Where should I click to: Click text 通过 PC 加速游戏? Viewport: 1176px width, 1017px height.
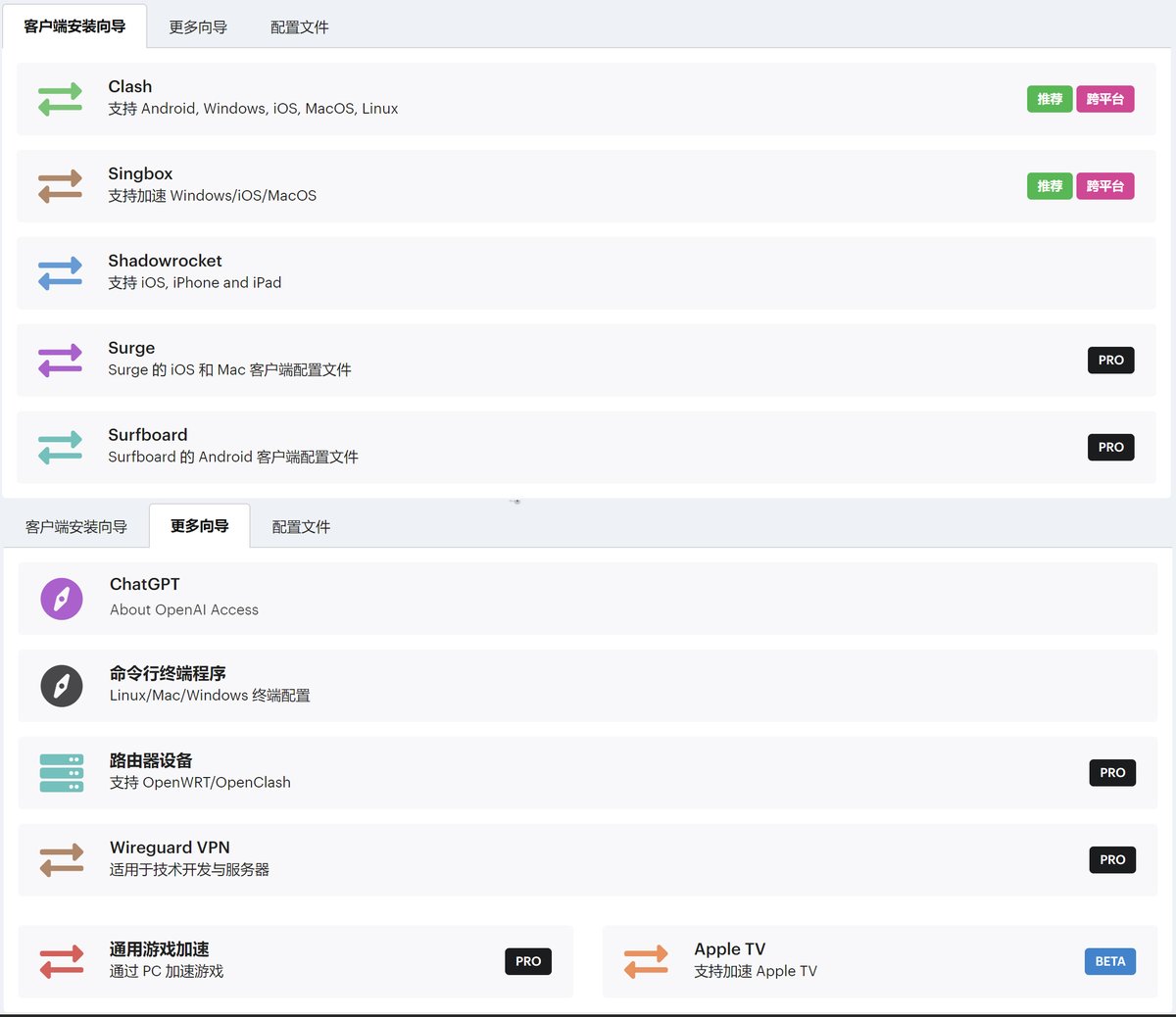167,972
